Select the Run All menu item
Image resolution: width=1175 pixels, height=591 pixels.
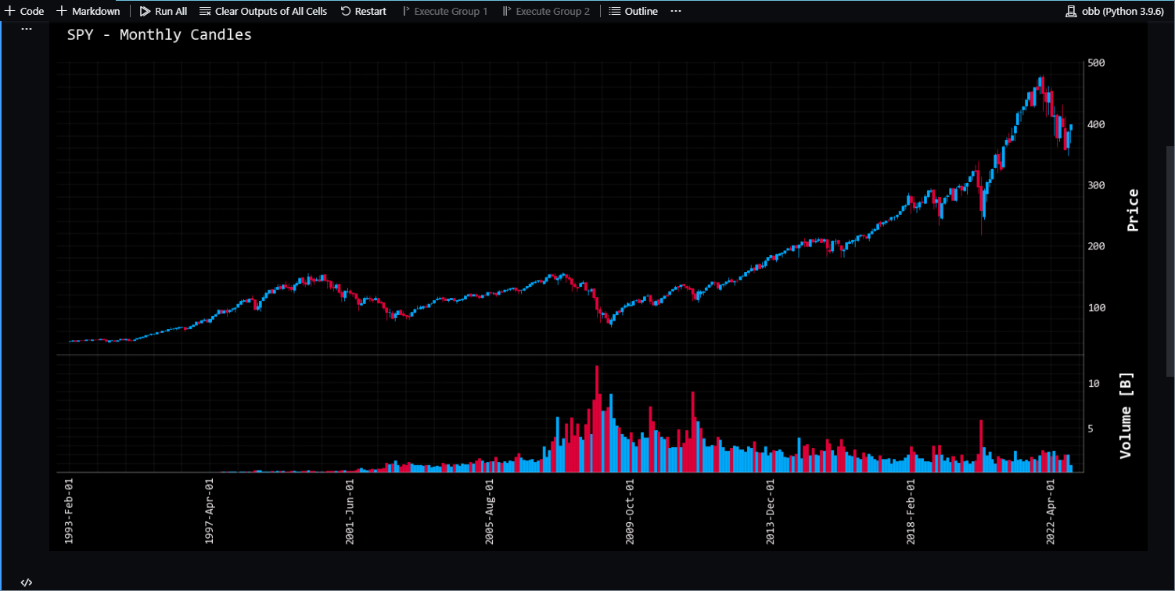click(163, 10)
